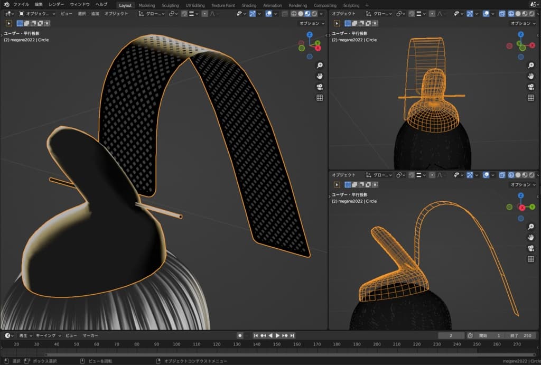The height and width of the screenshot is (365, 541).
Task: Switch to the Sculpting workspace tab
Action: tap(170, 5)
